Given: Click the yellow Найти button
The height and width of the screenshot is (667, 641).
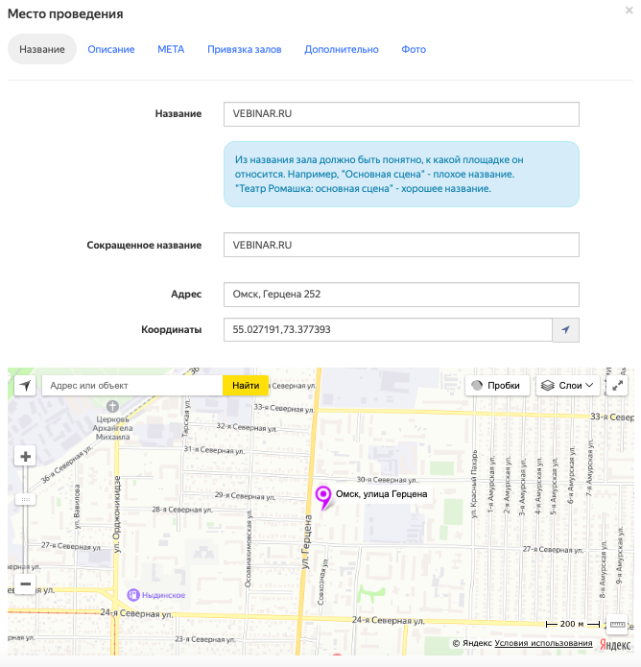Looking at the screenshot, I should 246,386.
